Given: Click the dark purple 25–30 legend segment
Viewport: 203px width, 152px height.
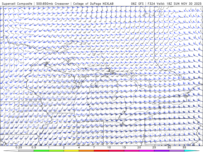Looking at the screenshot, I should 162,151.
